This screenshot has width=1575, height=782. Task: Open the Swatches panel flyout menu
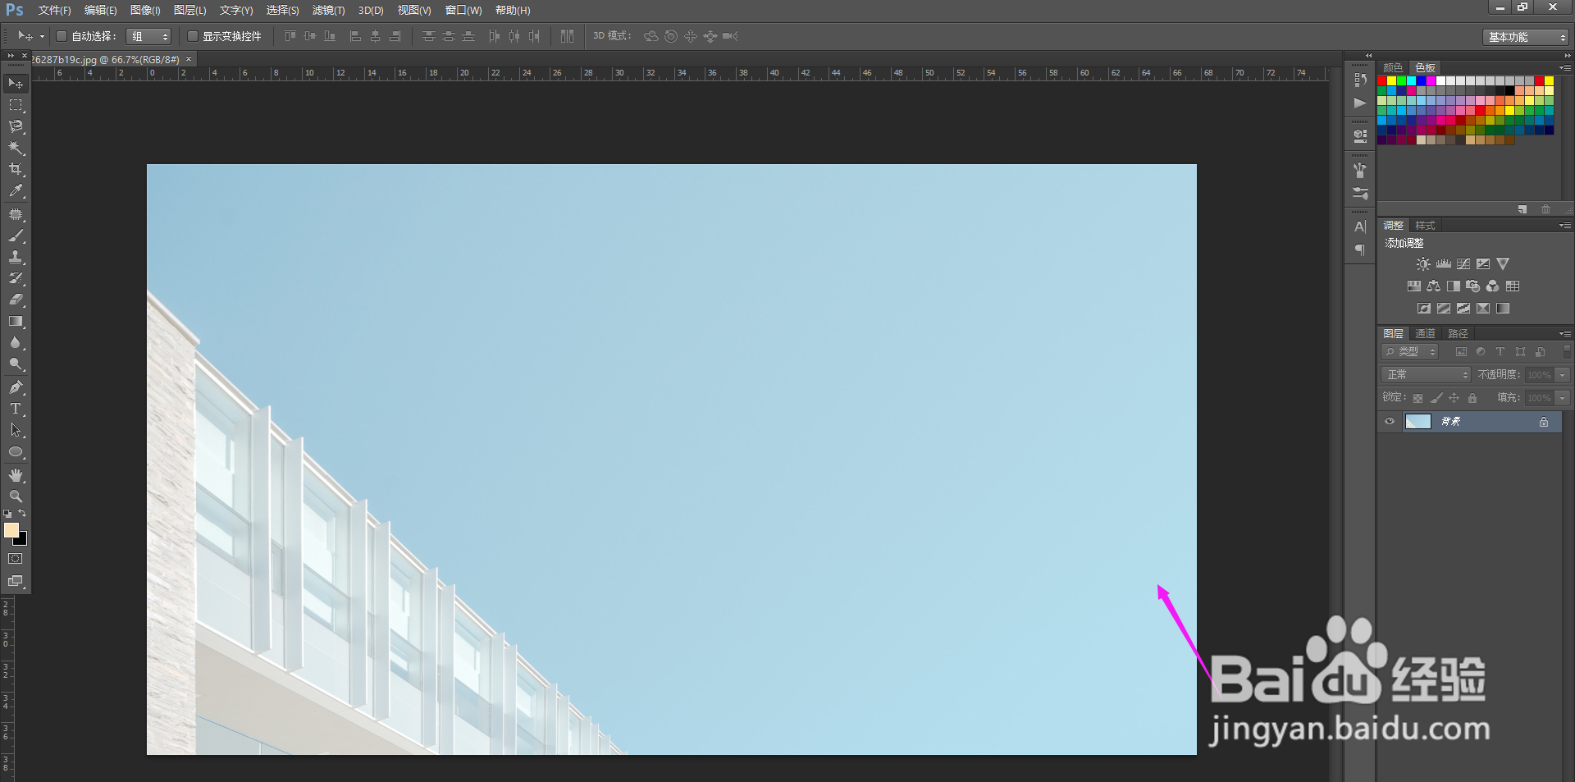[x=1564, y=68]
